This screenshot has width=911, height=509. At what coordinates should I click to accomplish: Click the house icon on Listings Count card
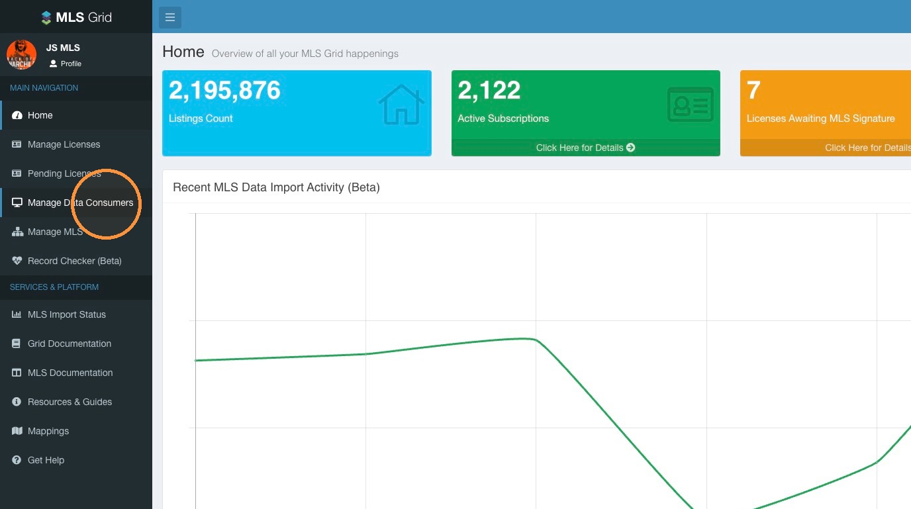tap(401, 105)
